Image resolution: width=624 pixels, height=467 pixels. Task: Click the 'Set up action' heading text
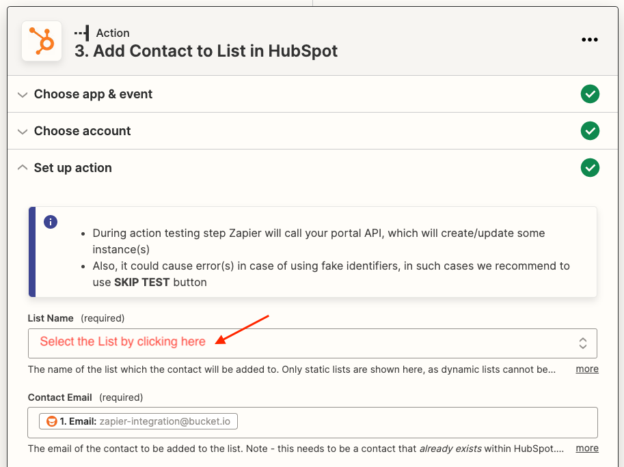tap(73, 168)
